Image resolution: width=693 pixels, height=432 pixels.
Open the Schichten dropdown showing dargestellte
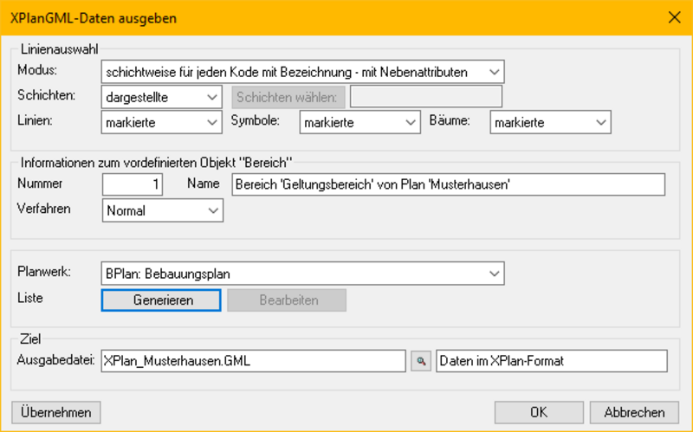162,97
